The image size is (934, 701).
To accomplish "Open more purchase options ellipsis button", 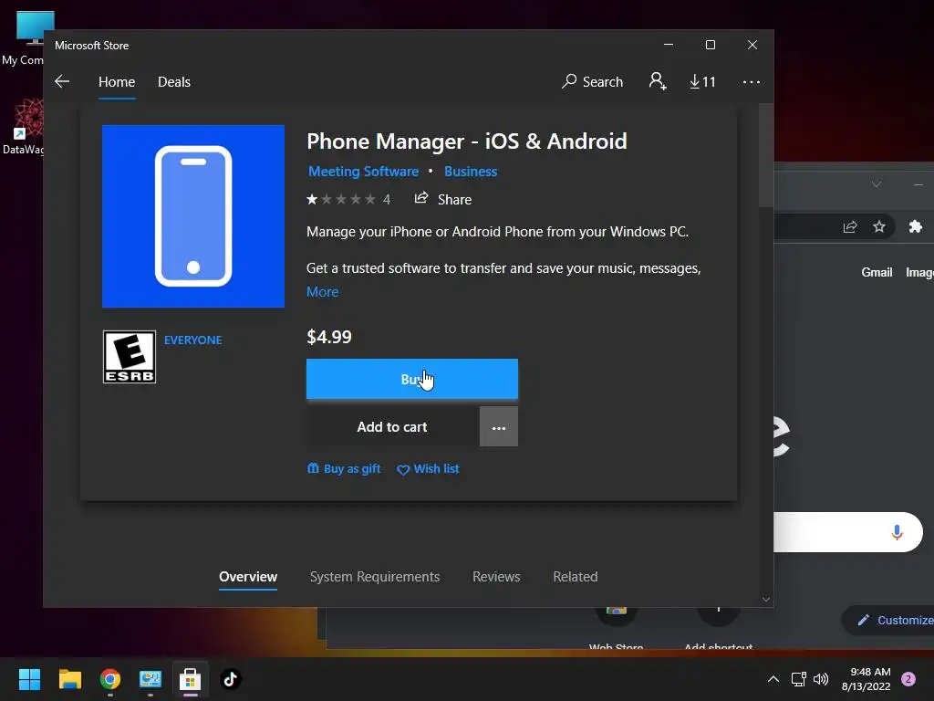I will (x=499, y=427).
